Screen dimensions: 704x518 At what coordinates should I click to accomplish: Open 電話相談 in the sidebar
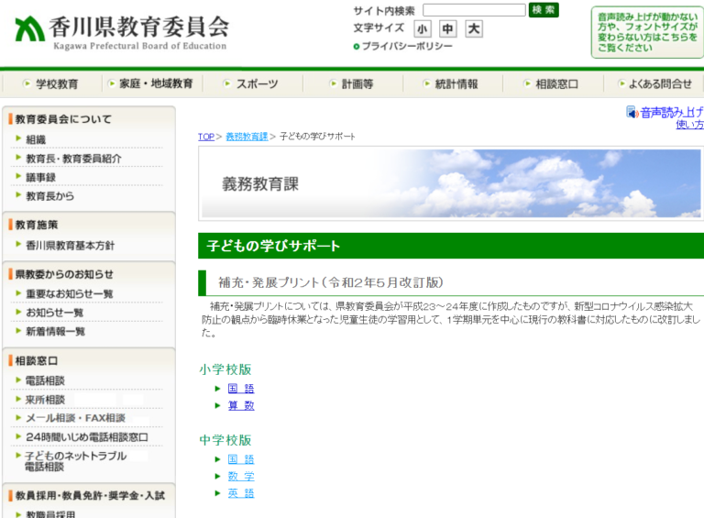(x=45, y=380)
